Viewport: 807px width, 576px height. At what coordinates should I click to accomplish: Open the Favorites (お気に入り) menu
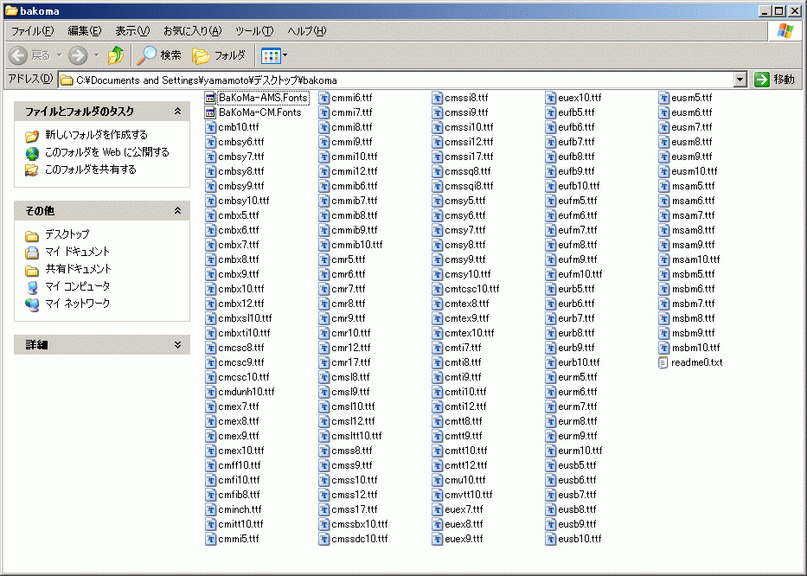coord(193,31)
